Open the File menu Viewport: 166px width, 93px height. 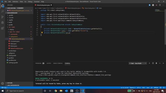(5, 2)
